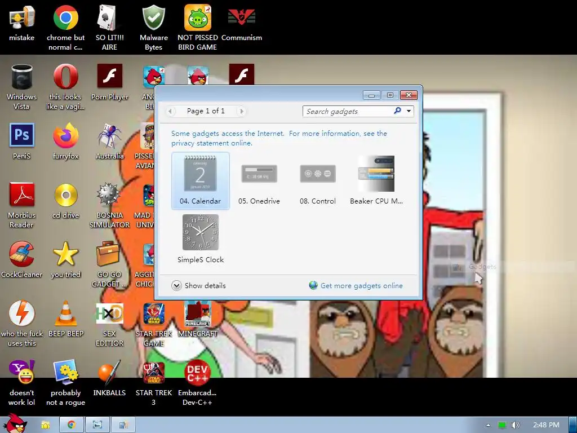The height and width of the screenshot is (433, 577).
Task: Select the Malware Bytes desktop icon
Action: pyautogui.click(x=153, y=28)
